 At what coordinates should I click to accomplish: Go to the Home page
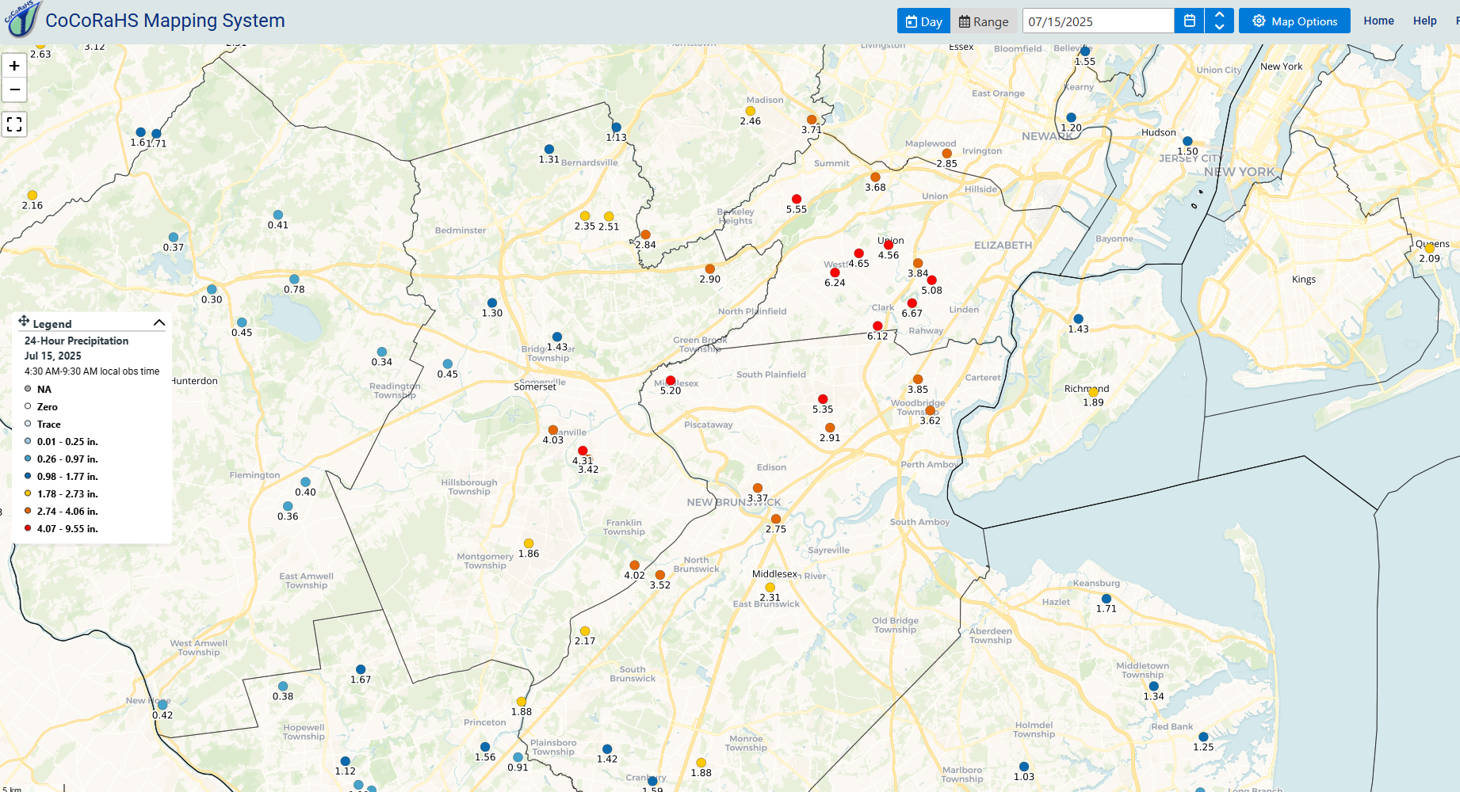(x=1378, y=21)
